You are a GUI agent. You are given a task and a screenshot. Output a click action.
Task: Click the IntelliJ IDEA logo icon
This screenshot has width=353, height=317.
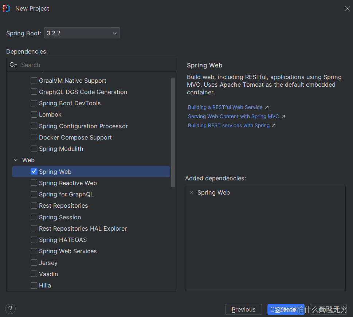tap(6, 8)
